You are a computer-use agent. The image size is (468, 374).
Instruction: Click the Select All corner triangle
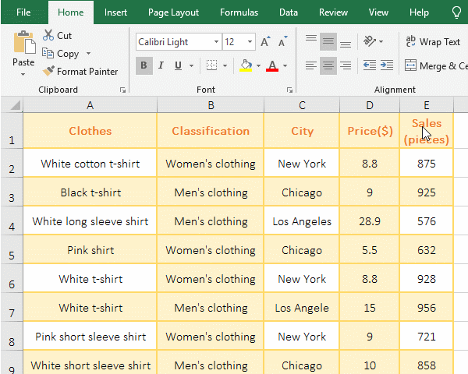point(15,105)
